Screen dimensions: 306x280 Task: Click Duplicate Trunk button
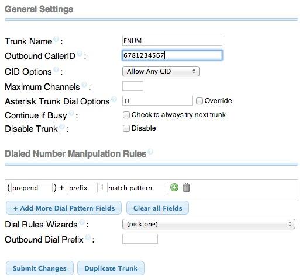pyautogui.click(x=111, y=268)
